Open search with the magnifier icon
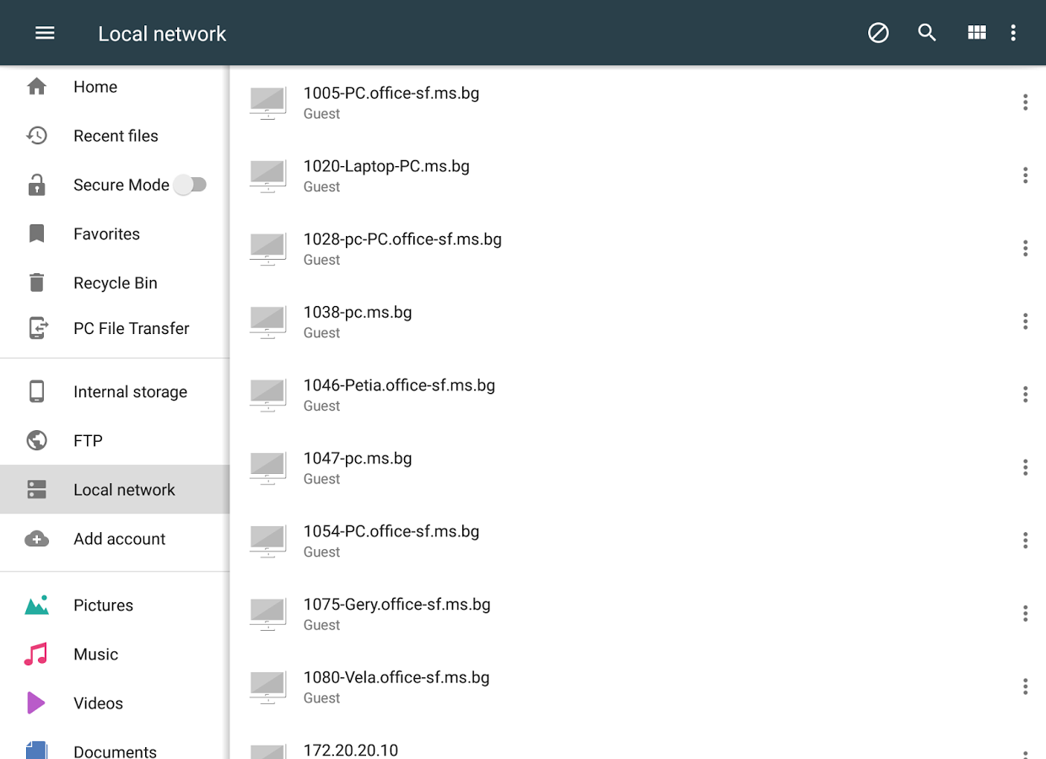The height and width of the screenshot is (759, 1046). click(927, 33)
